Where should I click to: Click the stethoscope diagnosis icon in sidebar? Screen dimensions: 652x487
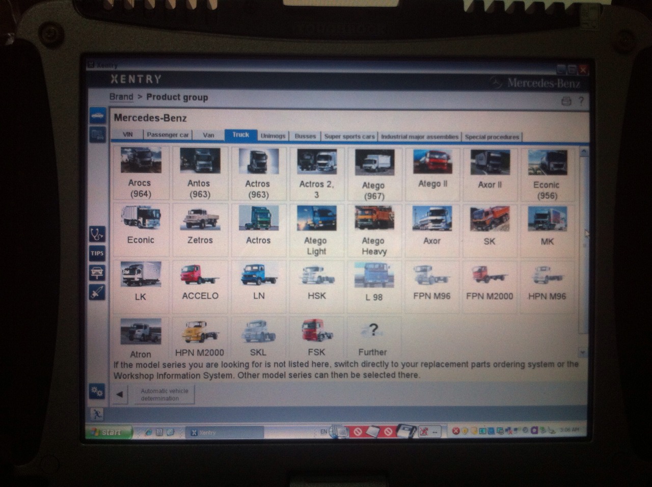pos(97,234)
